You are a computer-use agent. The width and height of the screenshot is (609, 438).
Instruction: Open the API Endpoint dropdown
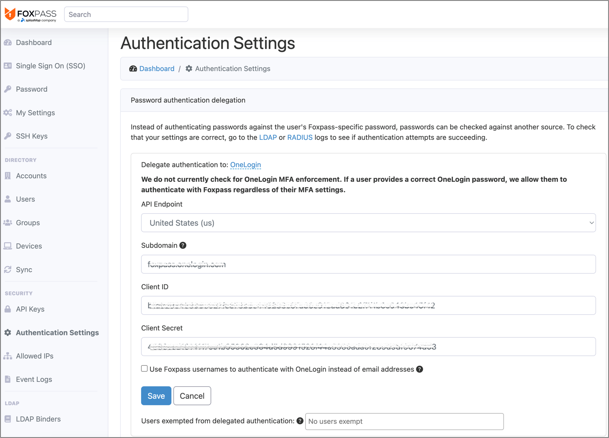click(x=368, y=223)
